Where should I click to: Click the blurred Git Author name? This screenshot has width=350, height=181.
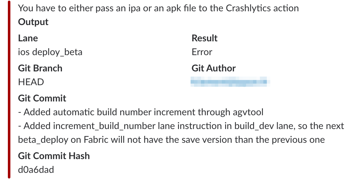coord(230,82)
